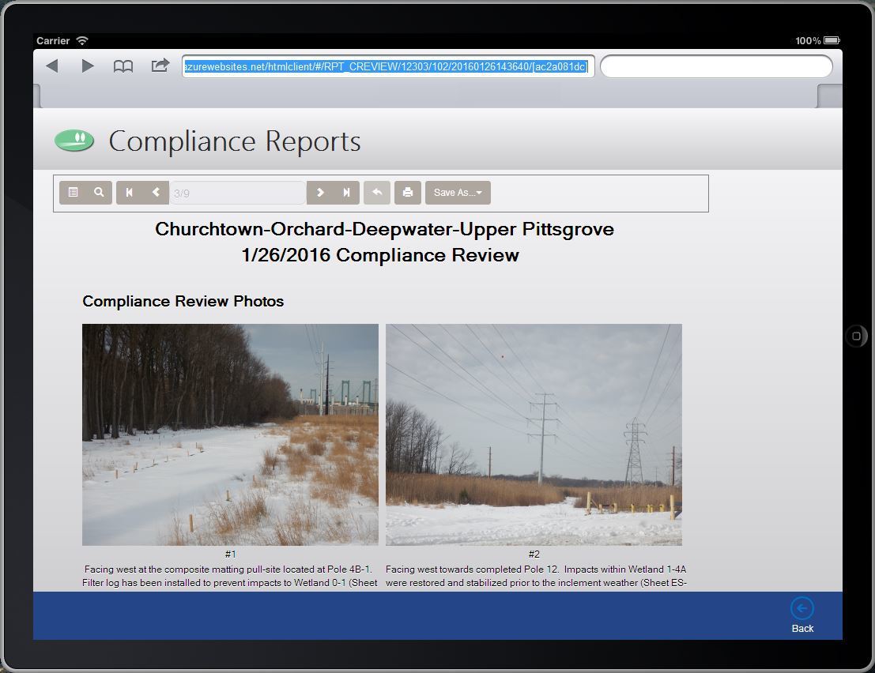Click the green Compliance Reports logo
This screenshot has width=875, height=673.
point(74,141)
